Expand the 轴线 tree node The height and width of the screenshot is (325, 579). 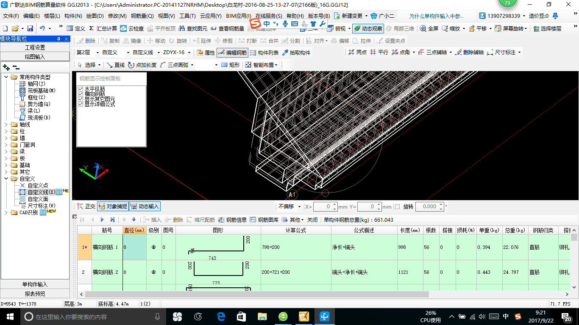coord(7,124)
